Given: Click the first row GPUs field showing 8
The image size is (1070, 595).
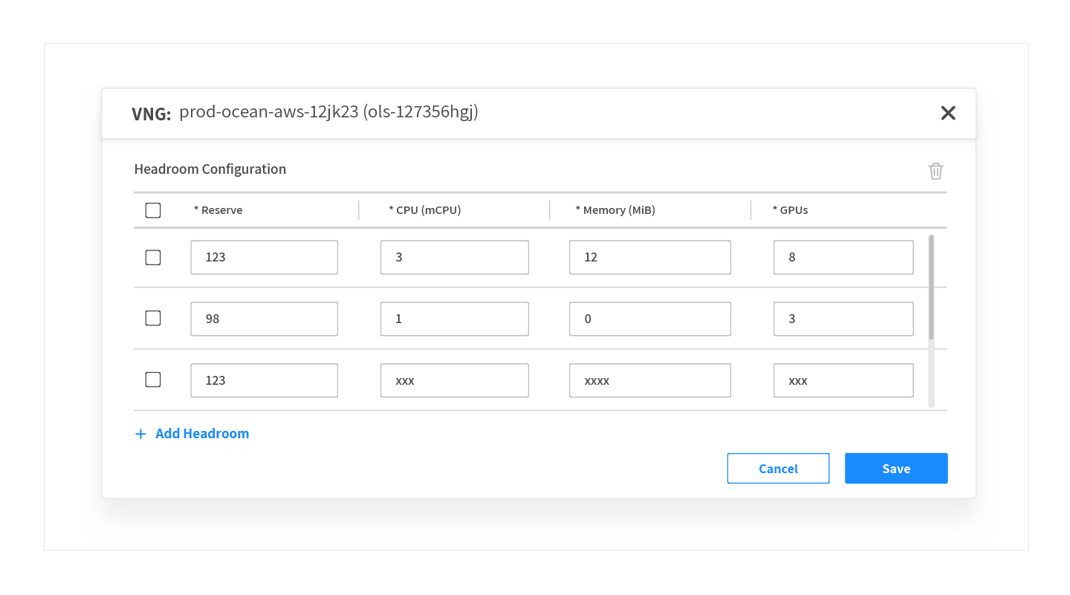Looking at the screenshot, I should [843, 258].
